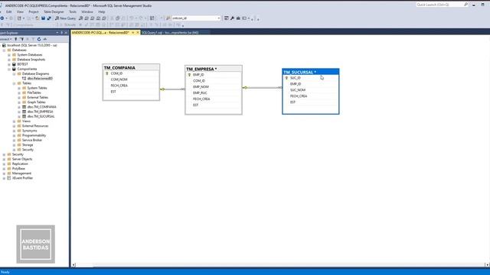
Task: Click the Activity Monitor icon in Object Explorer
Action: (x=45, y=39)
